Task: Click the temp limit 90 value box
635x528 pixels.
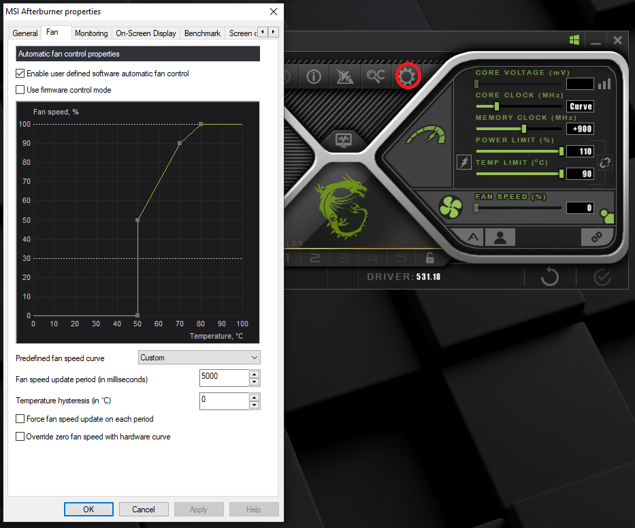Action: (581, 174)
